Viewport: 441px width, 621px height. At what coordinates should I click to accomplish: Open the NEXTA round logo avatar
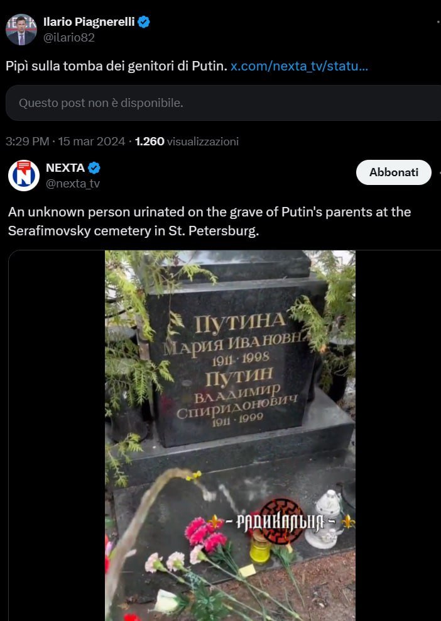coord(24,176)
